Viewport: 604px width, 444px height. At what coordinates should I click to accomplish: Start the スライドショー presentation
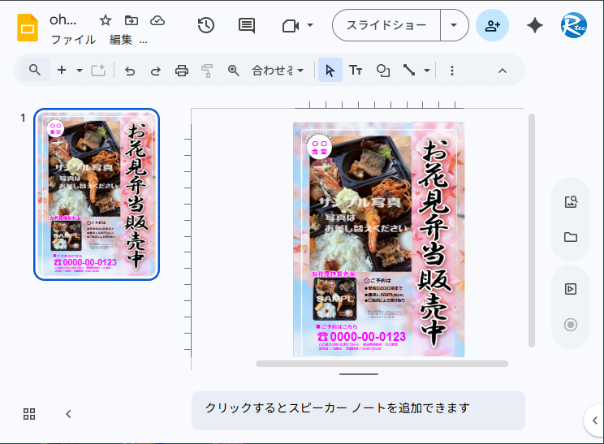pyautogui.click(x=386, y=25)
